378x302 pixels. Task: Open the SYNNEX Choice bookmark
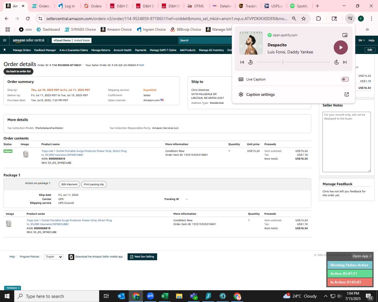pyautogui.click(x=80, y=29)
